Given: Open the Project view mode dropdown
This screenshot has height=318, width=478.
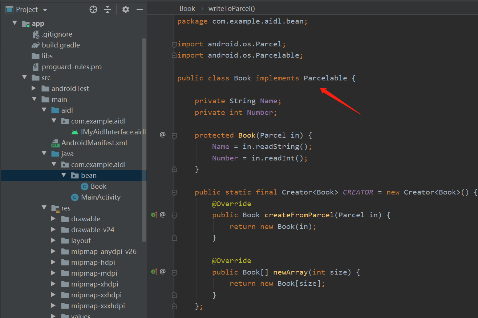Looking at the screenshot, I should pyautogui.click(x=45, y=9).
